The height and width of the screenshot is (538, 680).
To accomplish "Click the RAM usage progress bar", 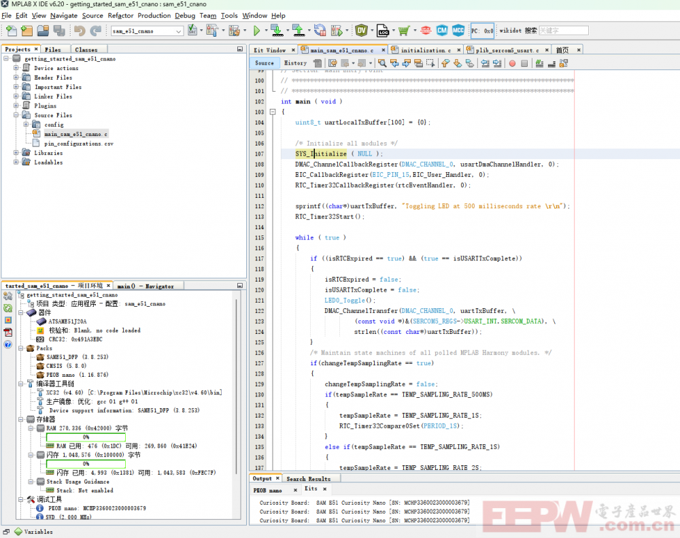I will tap(86, 437).
